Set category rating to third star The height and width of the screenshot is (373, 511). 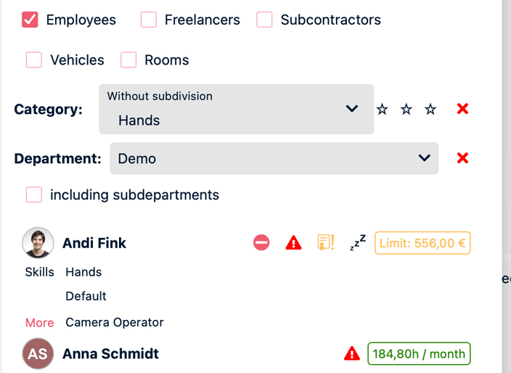pyautogui.click(x=430, y=110)
